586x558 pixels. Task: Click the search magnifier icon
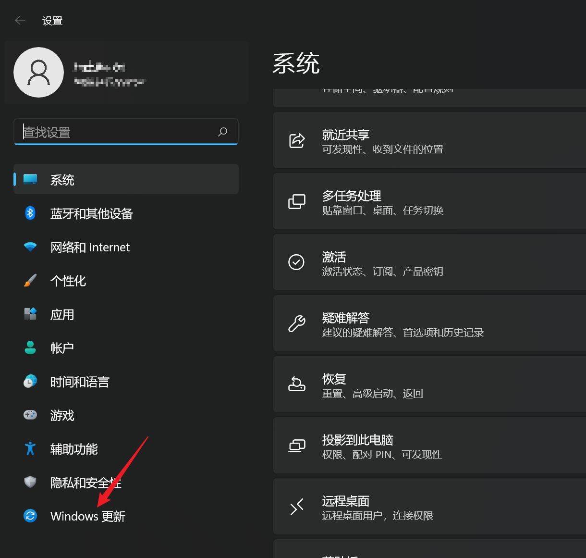click(x=222, y=132)
